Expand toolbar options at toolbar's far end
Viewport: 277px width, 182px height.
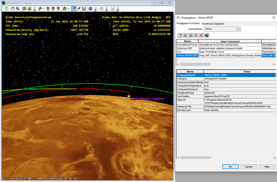118,9
